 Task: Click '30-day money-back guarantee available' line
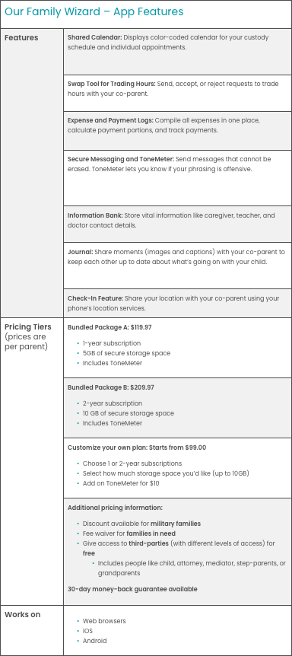pos(132,590)
